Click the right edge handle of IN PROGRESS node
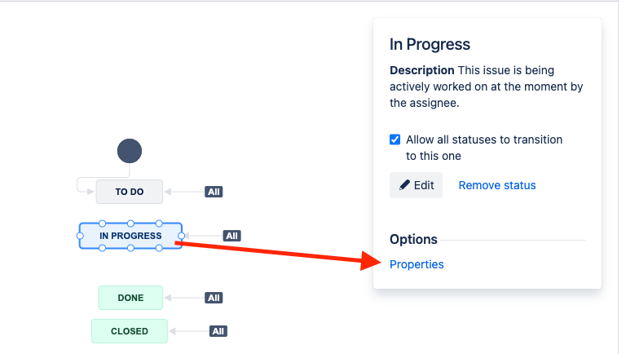 (181, 236)
